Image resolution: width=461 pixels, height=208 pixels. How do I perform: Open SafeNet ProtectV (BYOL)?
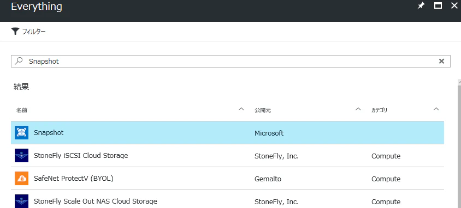click(74, 179)
